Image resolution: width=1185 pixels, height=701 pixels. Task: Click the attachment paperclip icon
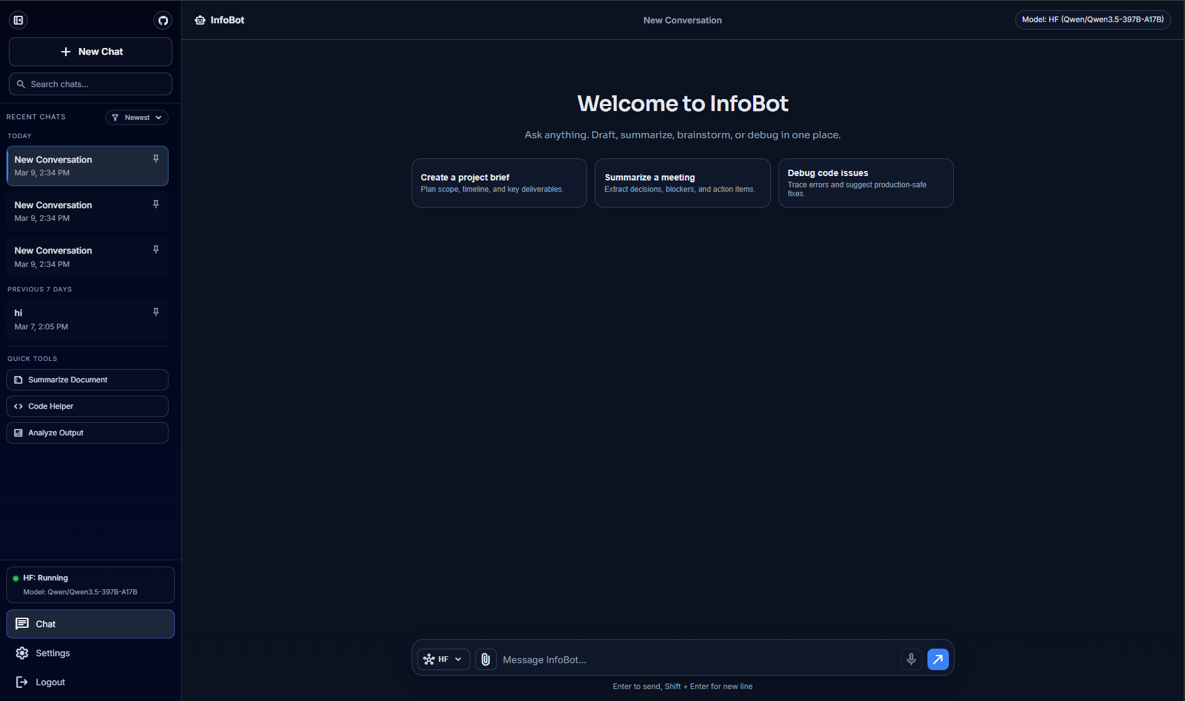pos(486,659)
